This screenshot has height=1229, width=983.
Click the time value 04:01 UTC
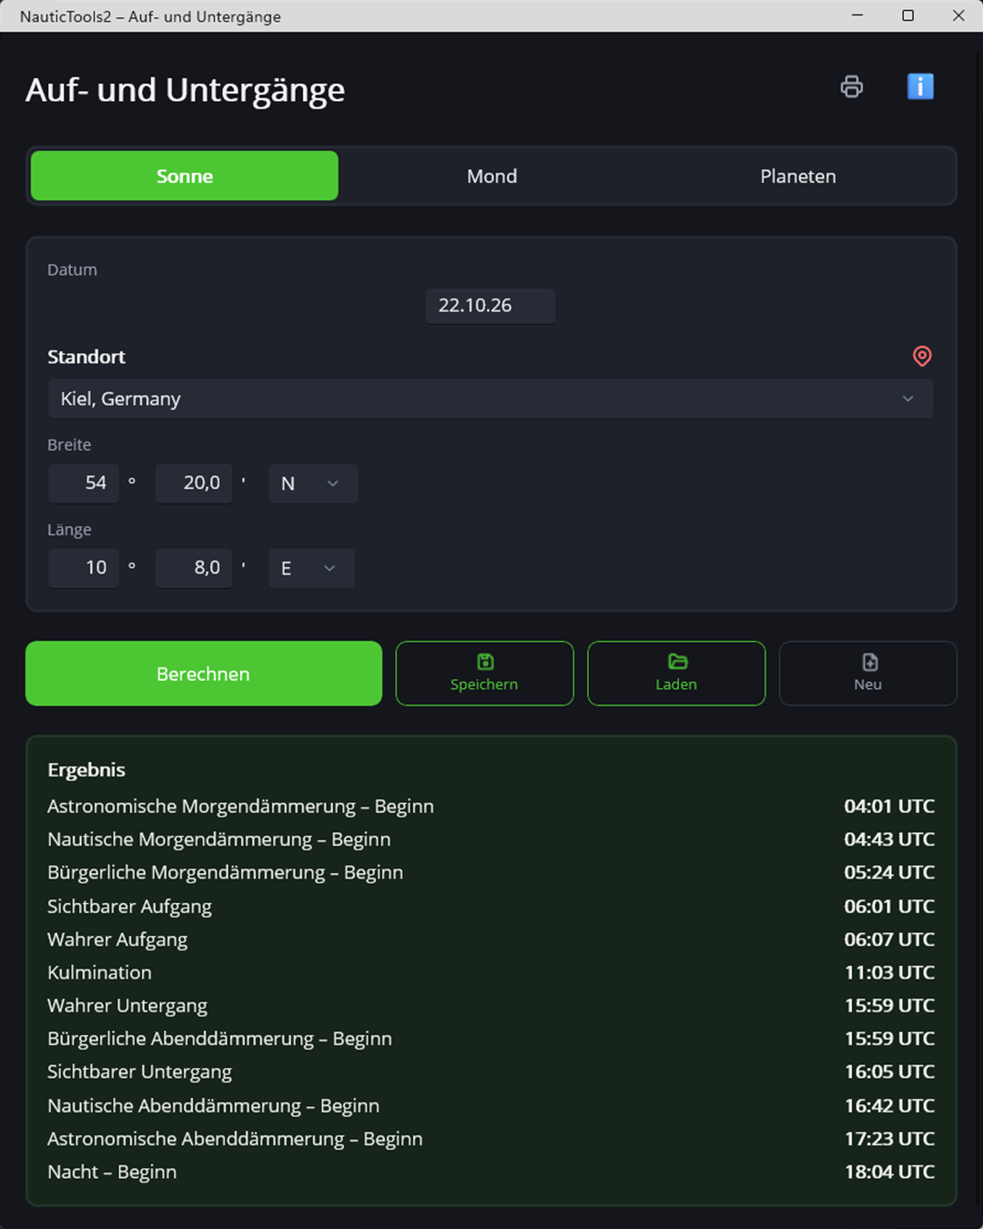889,807
